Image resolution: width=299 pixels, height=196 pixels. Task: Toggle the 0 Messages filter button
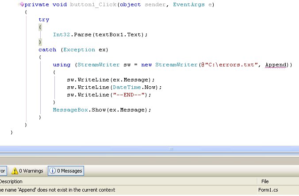coord(65,171)
